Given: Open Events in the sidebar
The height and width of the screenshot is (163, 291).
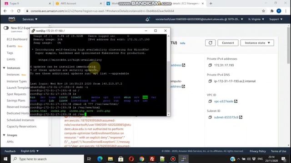Looking at the screenshot, I should [11, 46].
